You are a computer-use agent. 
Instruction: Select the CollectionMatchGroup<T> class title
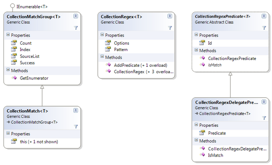point(34,17)
